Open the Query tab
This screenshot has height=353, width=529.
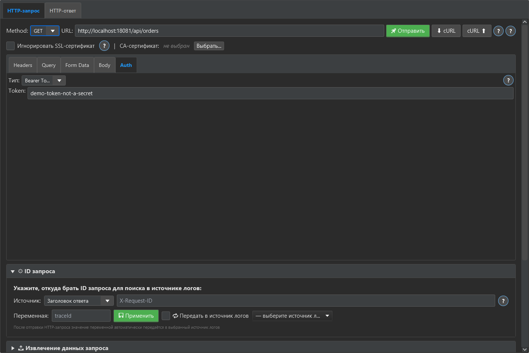(x=48, y=65)
